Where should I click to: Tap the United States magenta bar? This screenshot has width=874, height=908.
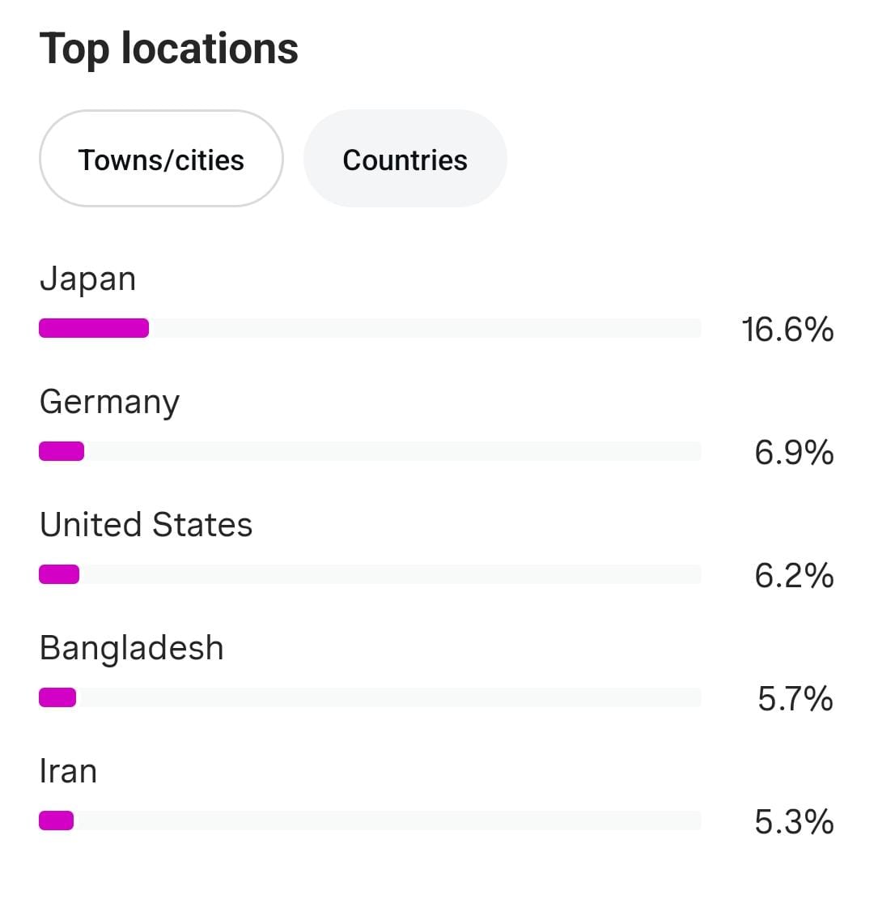point(59,574)
